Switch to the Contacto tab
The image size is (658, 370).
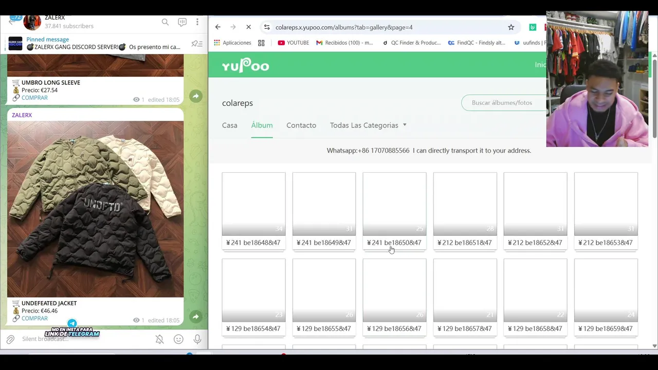[x=301, y=125]
